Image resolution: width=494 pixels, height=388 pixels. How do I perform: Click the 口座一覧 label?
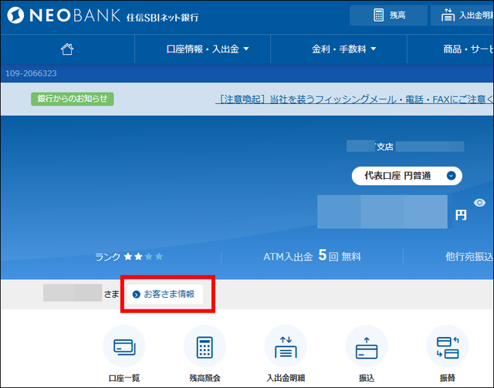124,378
